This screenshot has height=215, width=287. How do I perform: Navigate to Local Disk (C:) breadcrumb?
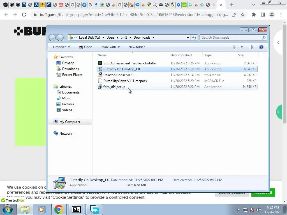[x=89, y=38]
